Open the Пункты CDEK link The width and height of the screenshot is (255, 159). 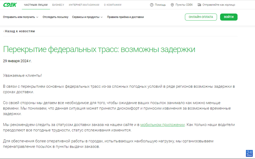[184, 5]
